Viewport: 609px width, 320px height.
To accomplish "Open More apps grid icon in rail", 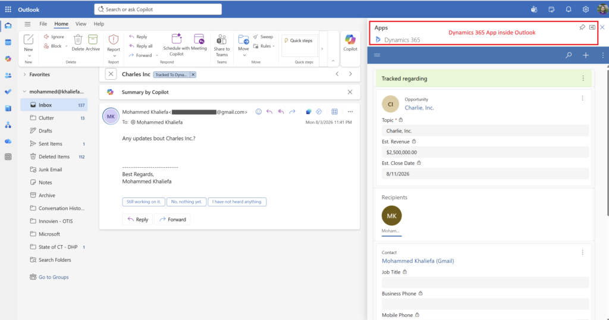I will pyautogui.click(x=8, y=157).
